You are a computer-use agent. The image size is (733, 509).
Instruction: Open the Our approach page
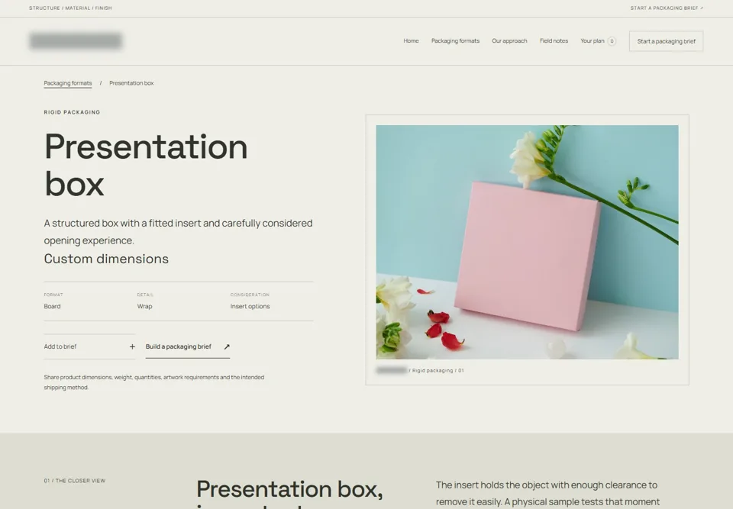509,41
